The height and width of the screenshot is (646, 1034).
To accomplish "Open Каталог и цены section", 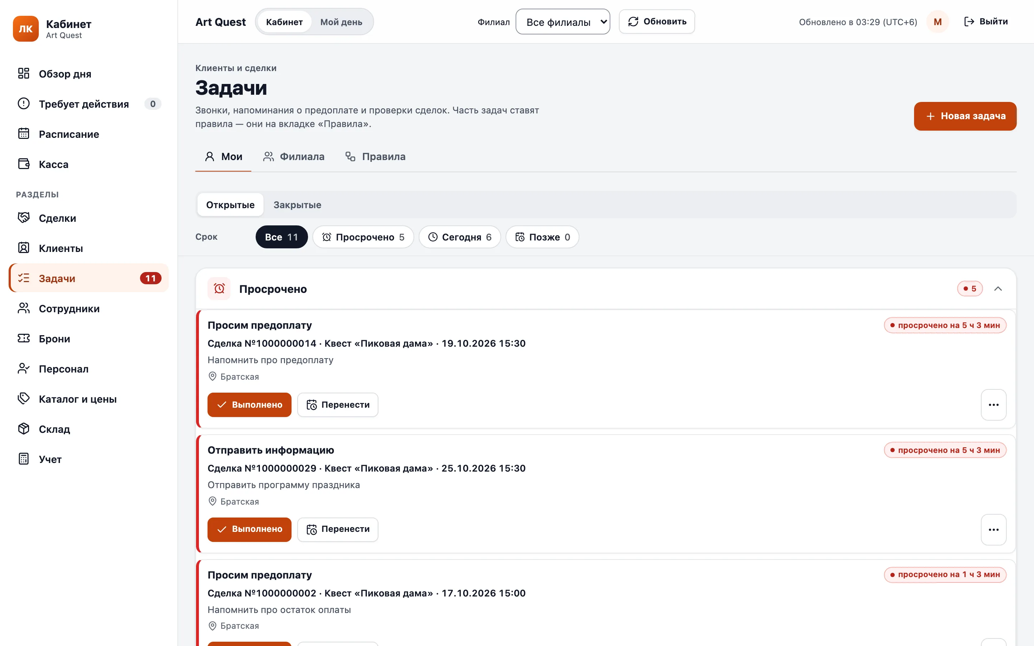I will pyautogui.click(x=88, y=399).
